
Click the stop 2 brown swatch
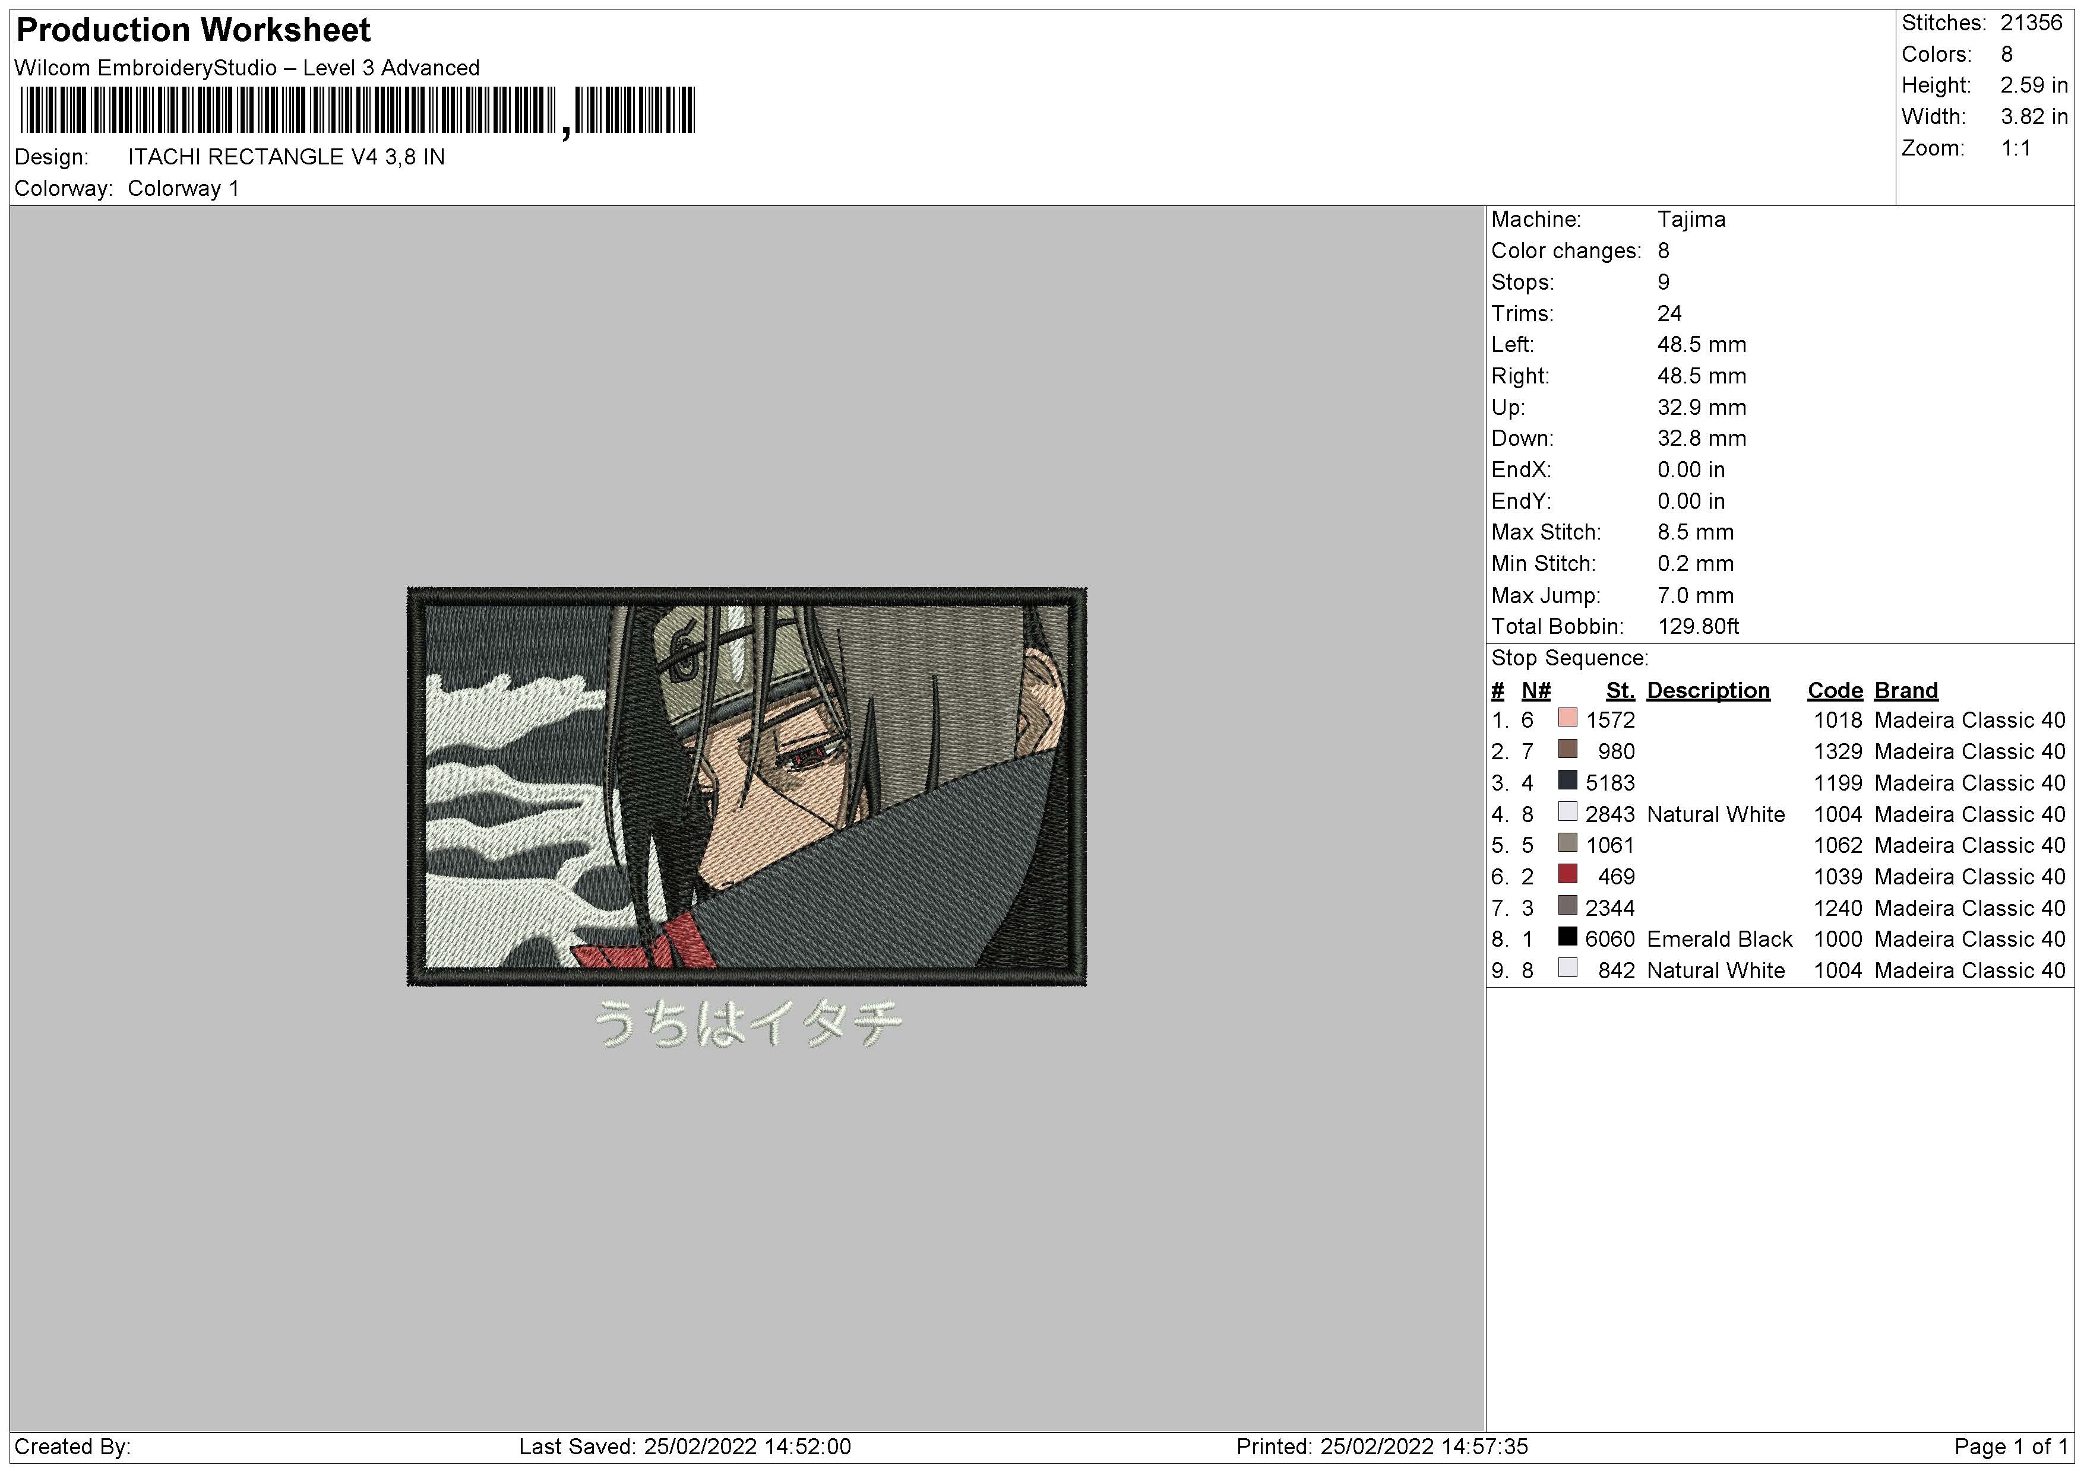[x=1567, y=749]
